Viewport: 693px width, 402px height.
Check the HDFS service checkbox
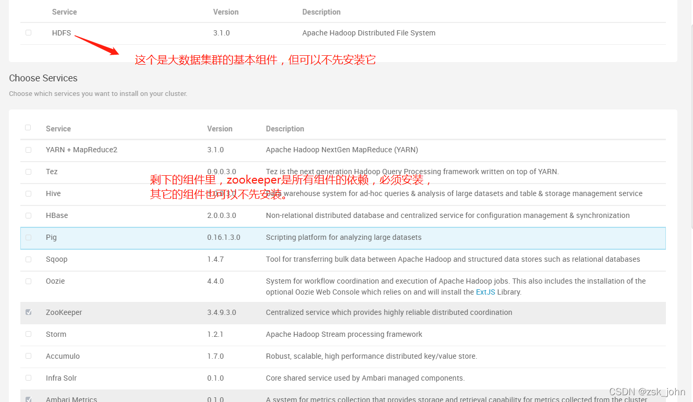[28, 33]
